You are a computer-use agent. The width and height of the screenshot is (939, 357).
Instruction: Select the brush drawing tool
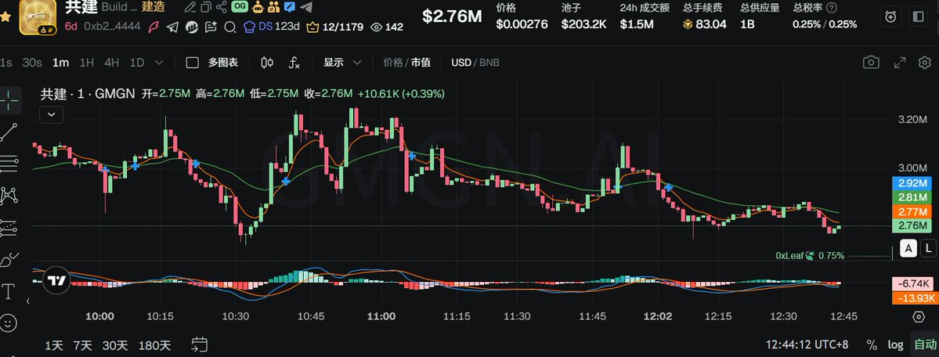pyautogui.click(x=9, y=260)
